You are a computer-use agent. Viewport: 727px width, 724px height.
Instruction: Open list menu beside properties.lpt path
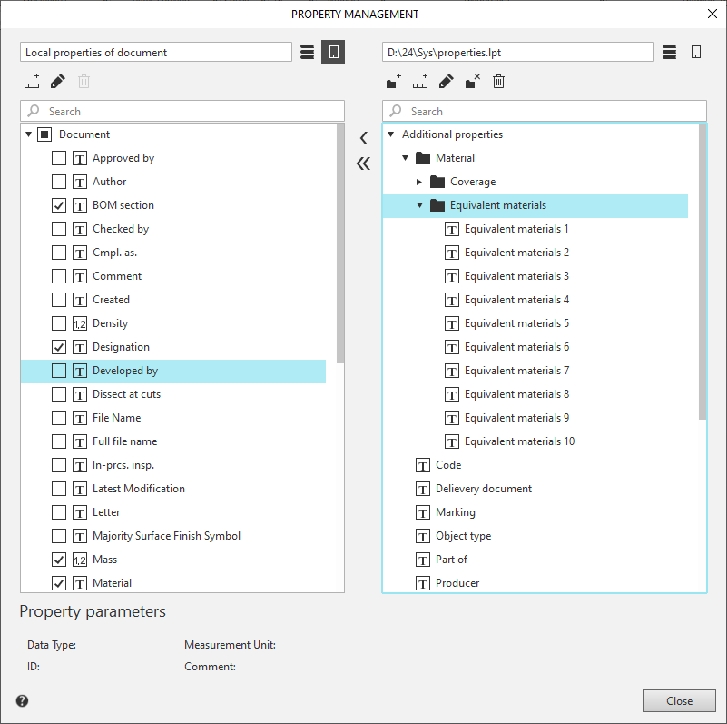[670, 52]
